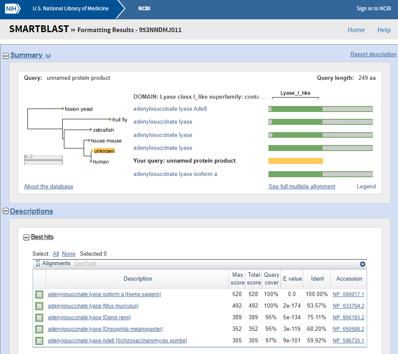Sign in to NCBI
The image size is (398, 354).
374,9
